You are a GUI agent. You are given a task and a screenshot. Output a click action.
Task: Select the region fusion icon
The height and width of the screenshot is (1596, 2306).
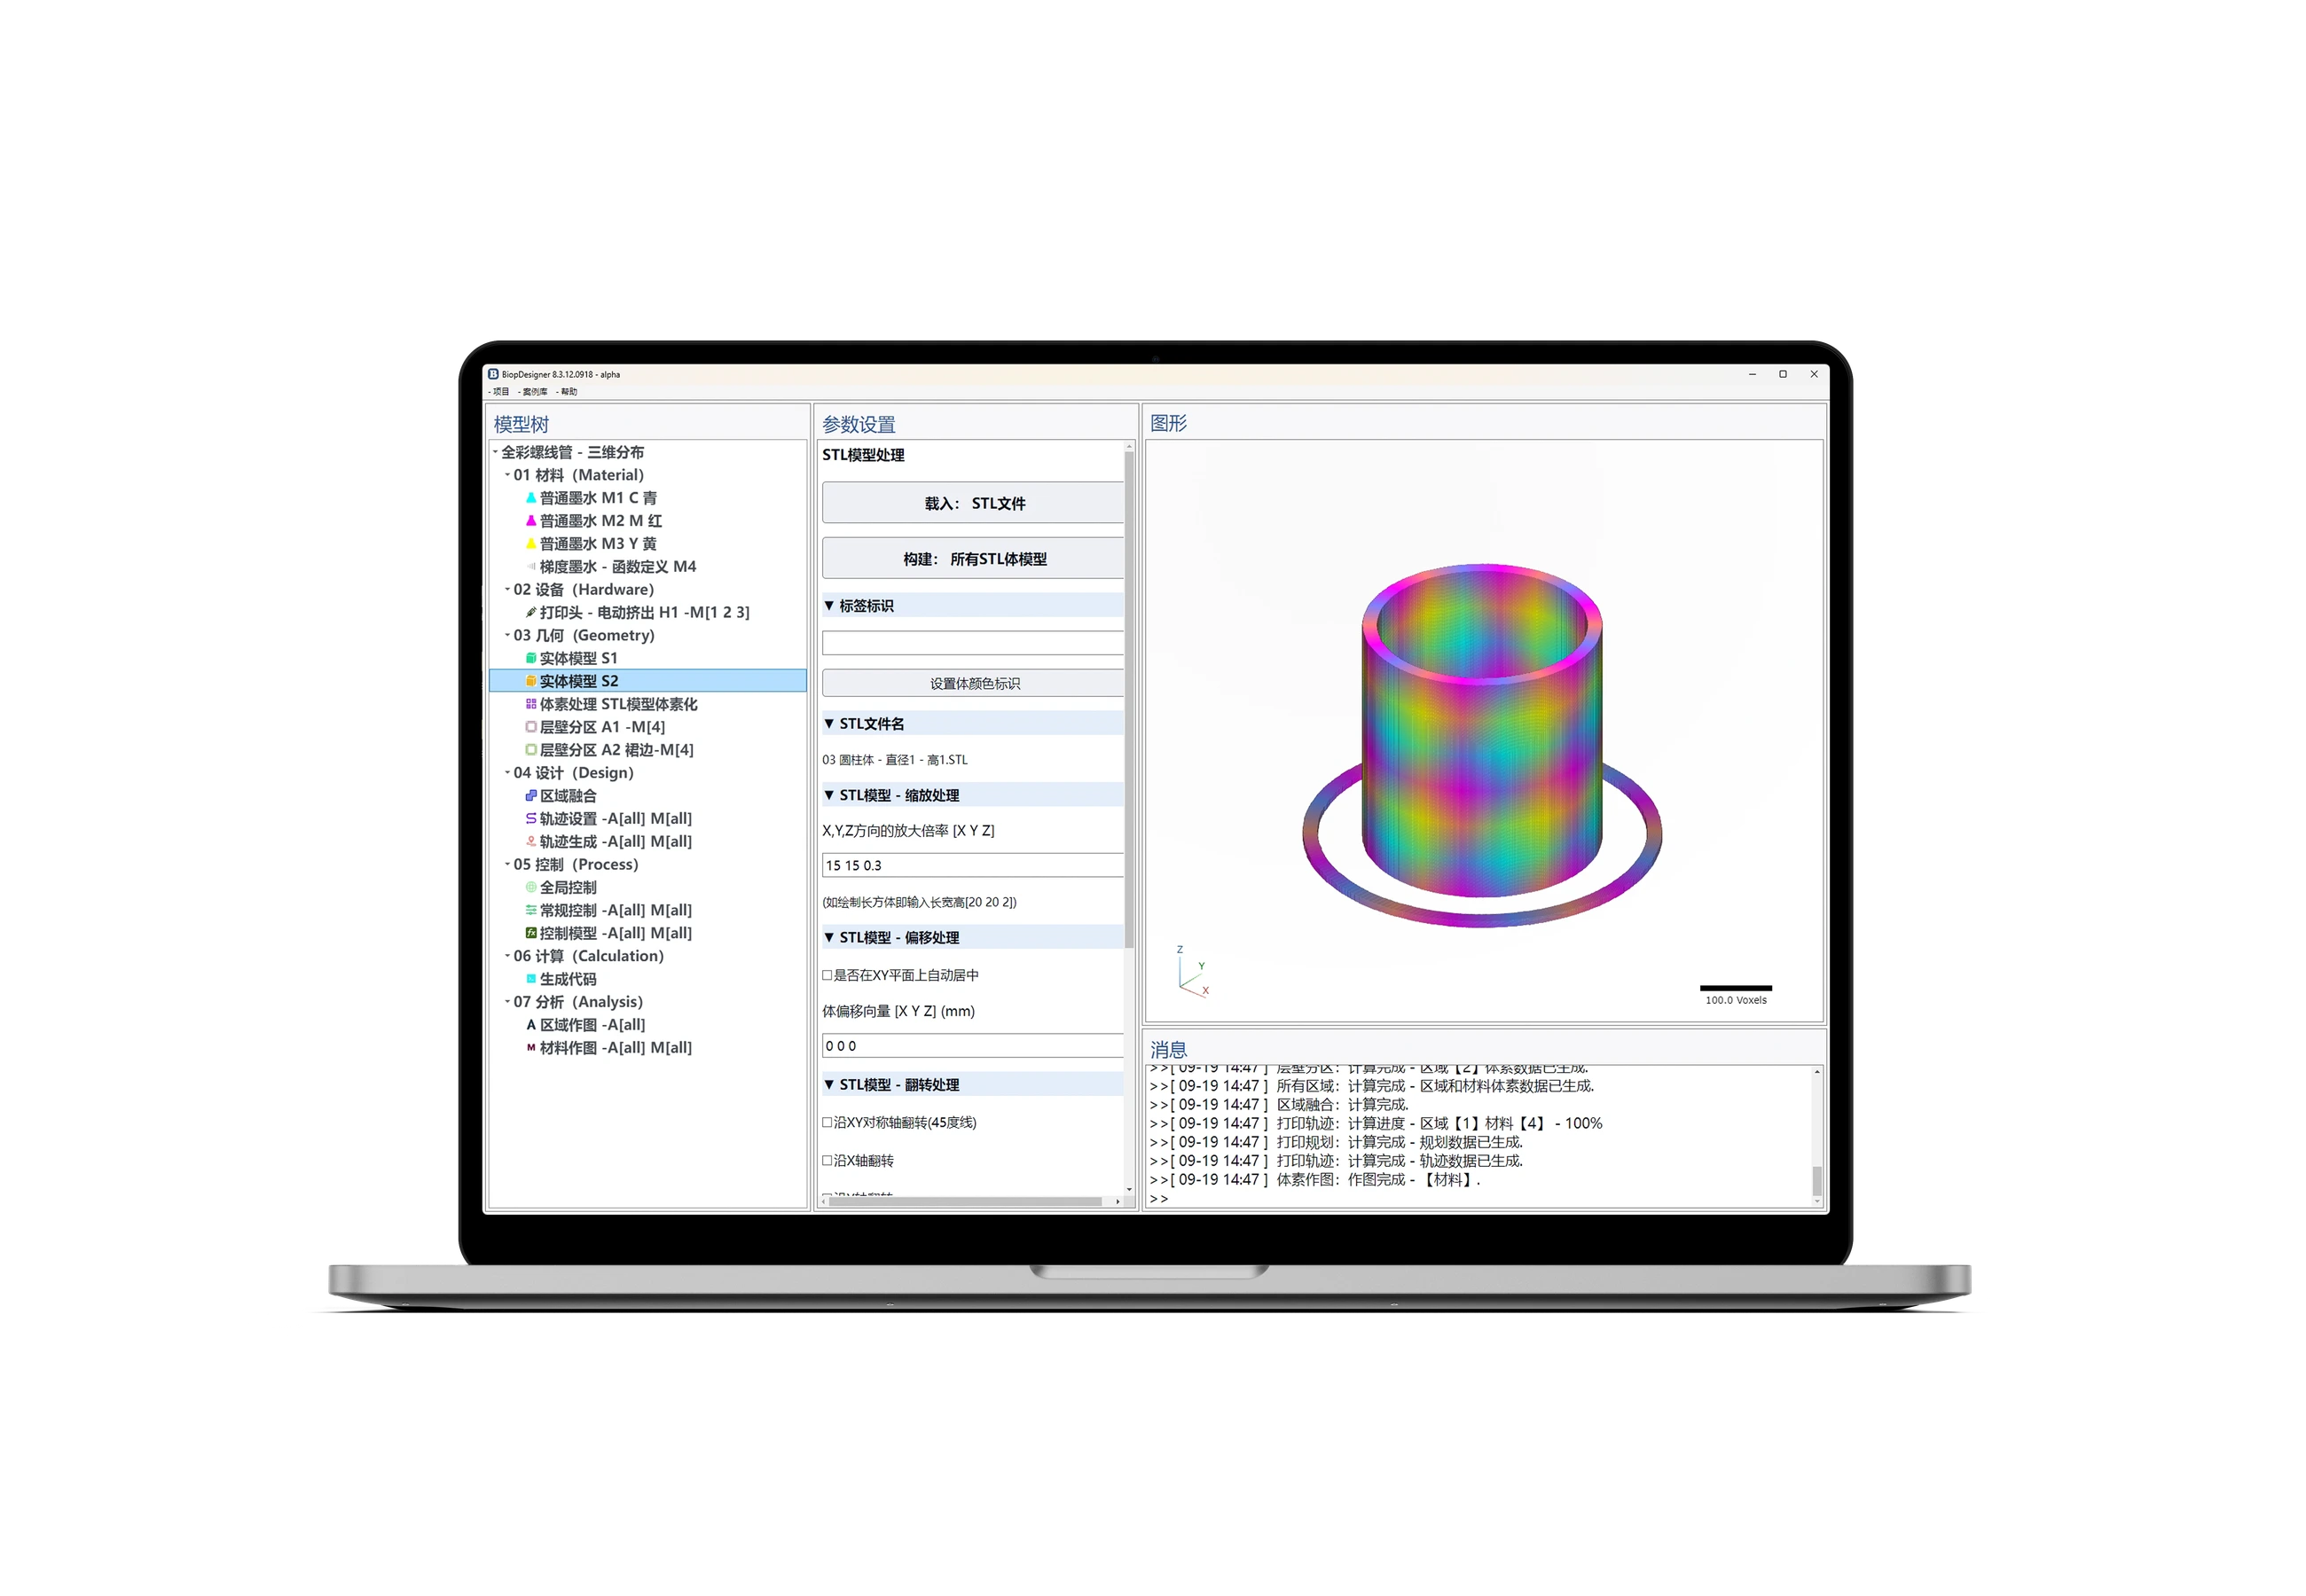531,796
